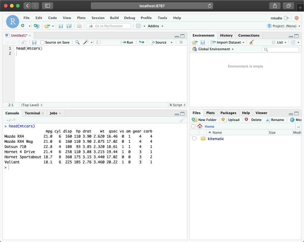Click the Environment search field
The image size is (304, 242).
click(280, 50)
